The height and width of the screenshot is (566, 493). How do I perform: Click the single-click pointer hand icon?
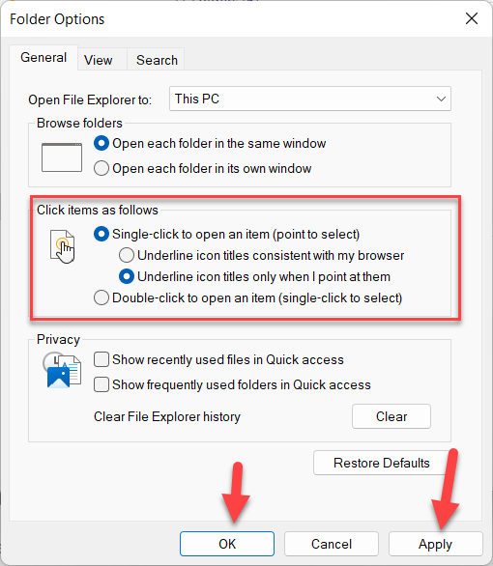(63, 246)
